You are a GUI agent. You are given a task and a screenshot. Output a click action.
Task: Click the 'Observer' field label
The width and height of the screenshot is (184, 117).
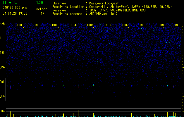(x=59, y=3)
